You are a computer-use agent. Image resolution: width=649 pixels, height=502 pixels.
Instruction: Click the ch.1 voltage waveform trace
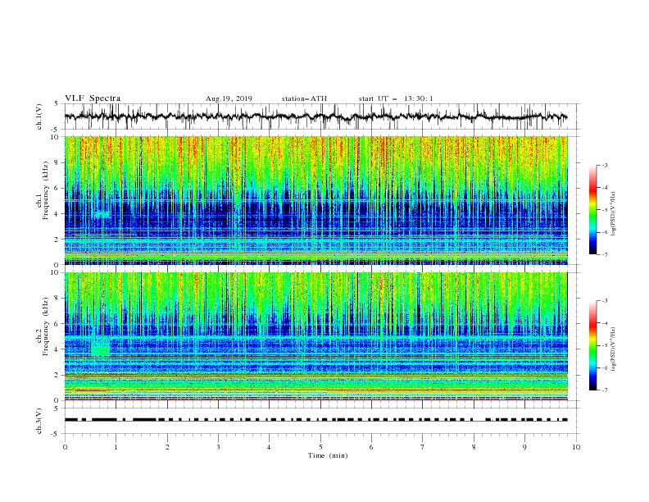[x=315, y=116]
